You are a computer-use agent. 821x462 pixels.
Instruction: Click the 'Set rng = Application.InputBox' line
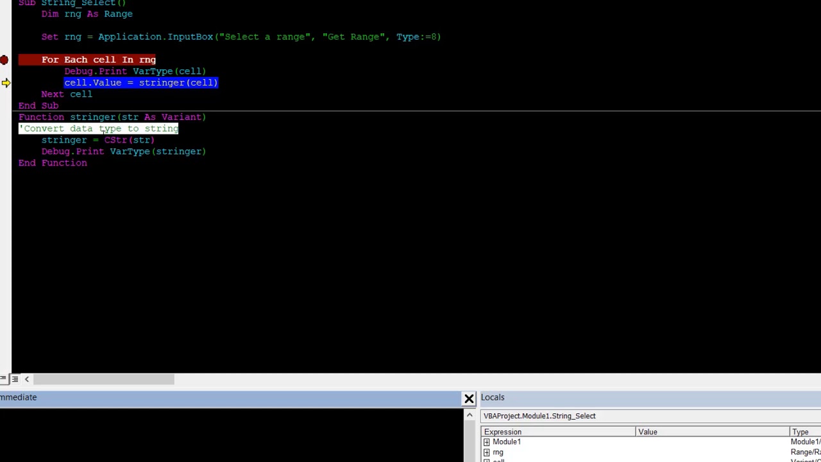(241, 37)
